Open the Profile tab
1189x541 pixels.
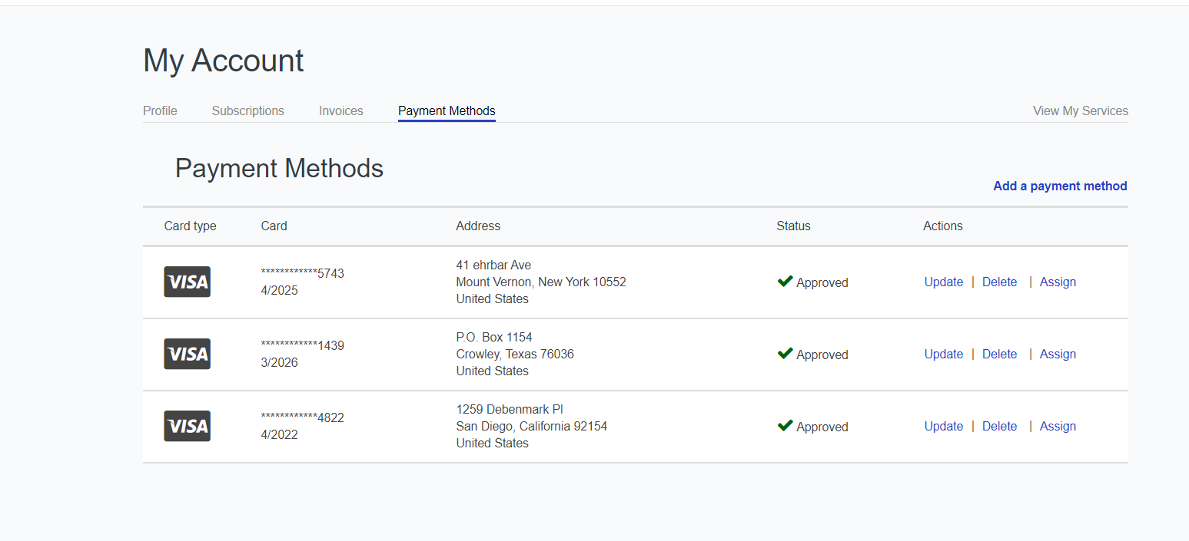(x=160, y=111)
